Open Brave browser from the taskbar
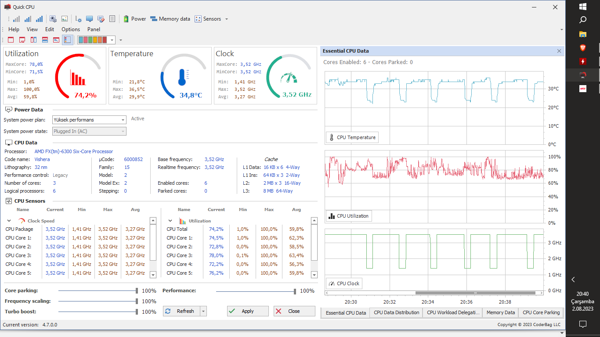The image size is (600, 337). (583, 48)
